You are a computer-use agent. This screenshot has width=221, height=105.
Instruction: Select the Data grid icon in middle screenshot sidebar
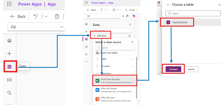87,39
